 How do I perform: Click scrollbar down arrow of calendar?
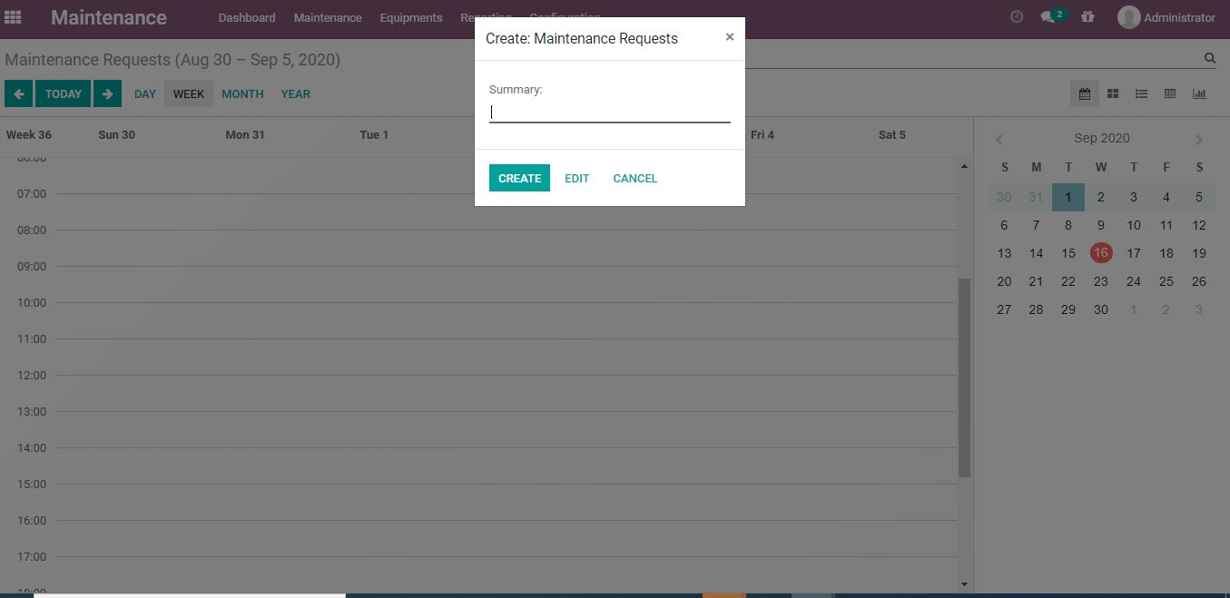pyautogui.click(x=964, y=584)
